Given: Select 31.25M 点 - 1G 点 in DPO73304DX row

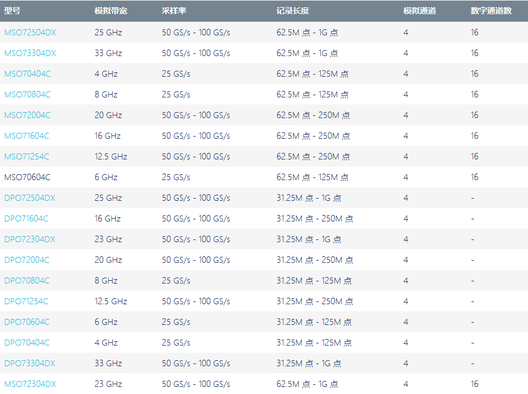Looking at the screenshot, I should 309,364.
